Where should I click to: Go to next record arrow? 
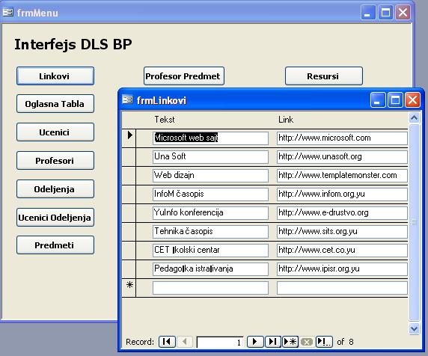click(x=255, y=342)
